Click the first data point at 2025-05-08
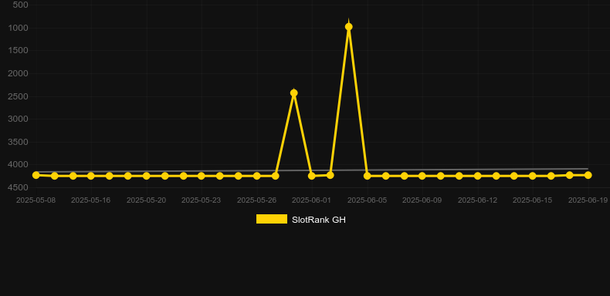 click(x=36, y=175)
